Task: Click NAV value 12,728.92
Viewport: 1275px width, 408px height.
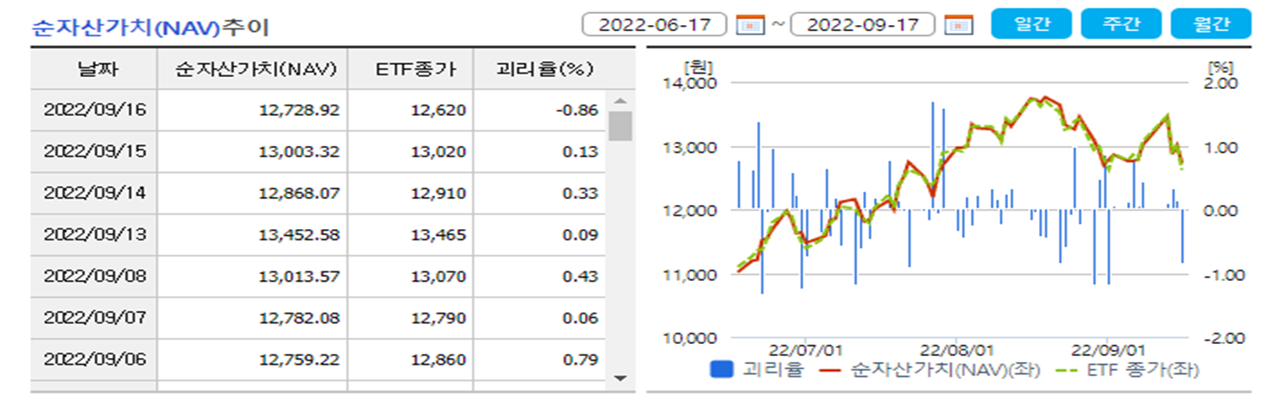Action: pos(299,111)
